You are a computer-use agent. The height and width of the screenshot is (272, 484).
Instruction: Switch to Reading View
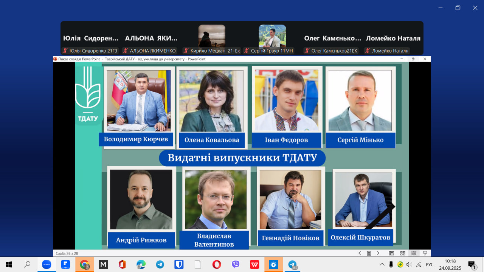(414, 253)
